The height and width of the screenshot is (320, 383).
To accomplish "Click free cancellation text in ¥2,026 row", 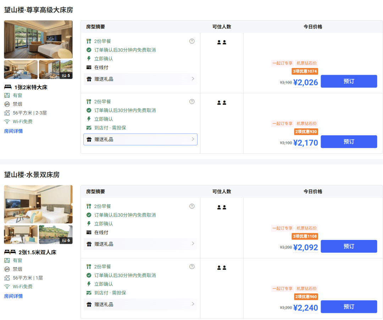I will (125, 50).
